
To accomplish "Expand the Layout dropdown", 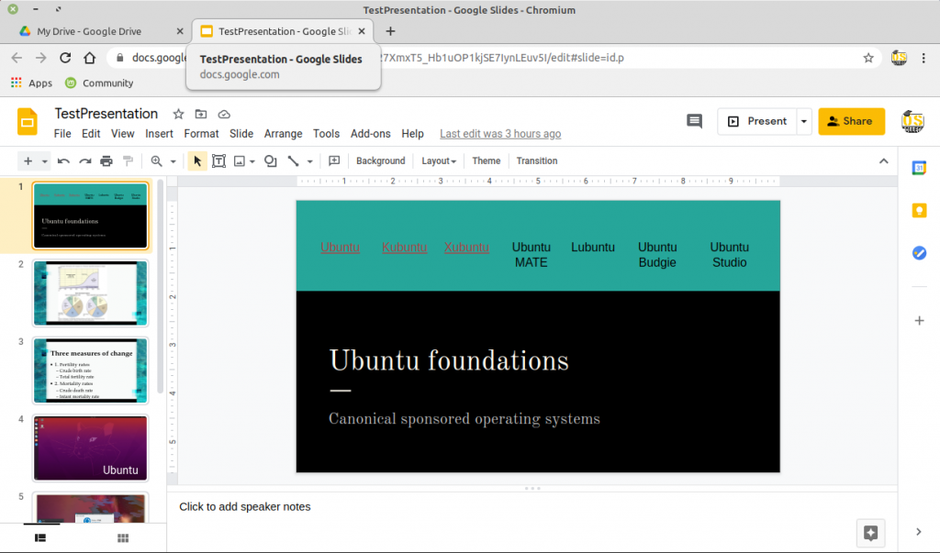I will coord(439,161).
